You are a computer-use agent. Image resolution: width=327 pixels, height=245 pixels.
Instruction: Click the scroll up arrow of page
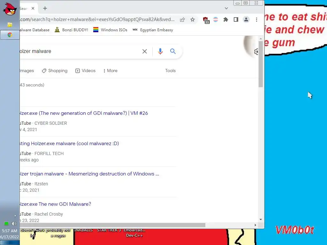coord(261,39)
